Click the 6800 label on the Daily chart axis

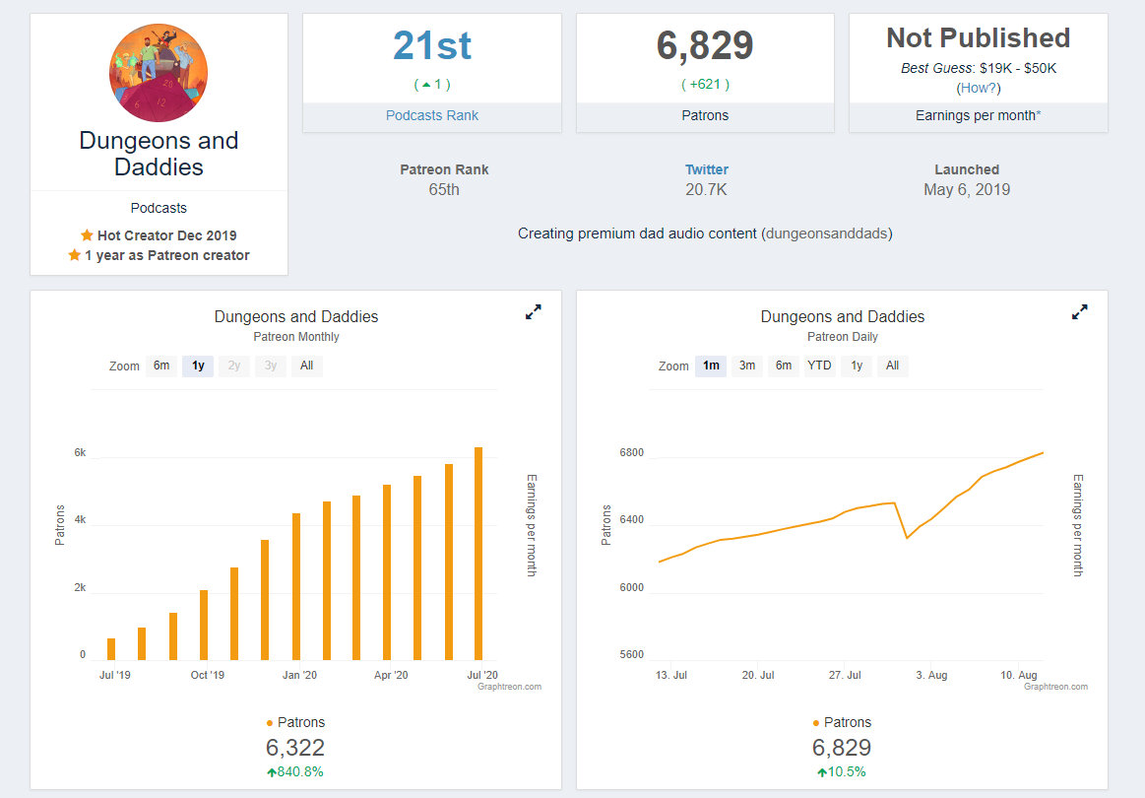pyautogui.click(x=632, y=452)
